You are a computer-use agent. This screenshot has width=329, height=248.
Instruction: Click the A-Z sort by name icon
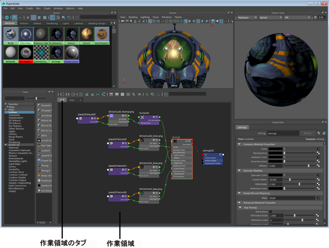(x=53, y=18)
